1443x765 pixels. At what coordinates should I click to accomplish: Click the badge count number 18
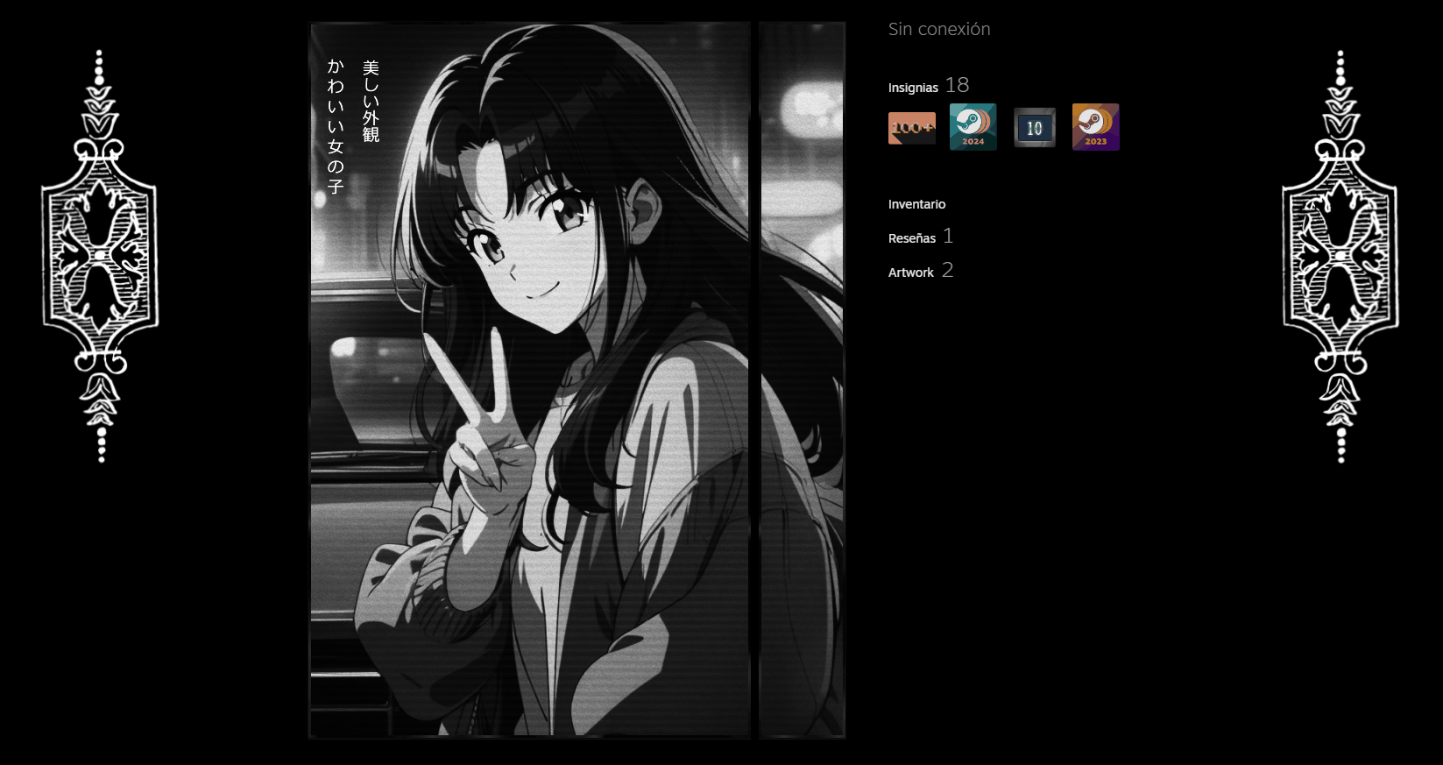957,85
